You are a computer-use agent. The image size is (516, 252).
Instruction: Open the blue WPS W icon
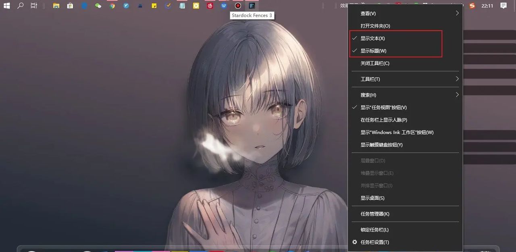click(224, 6)
